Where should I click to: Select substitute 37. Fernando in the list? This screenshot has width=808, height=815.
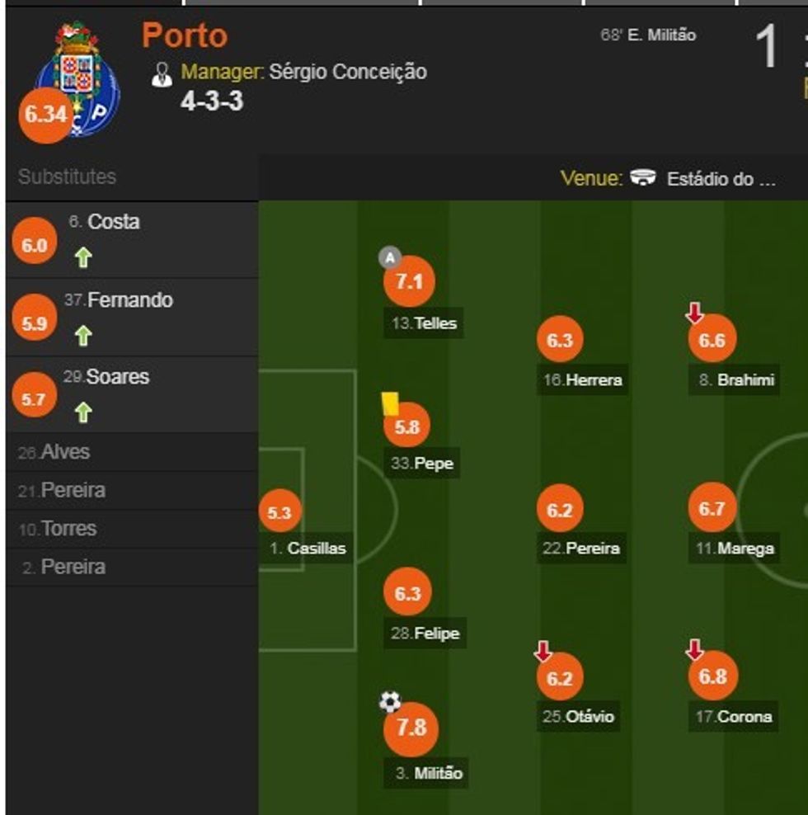(x=119, y=300)
